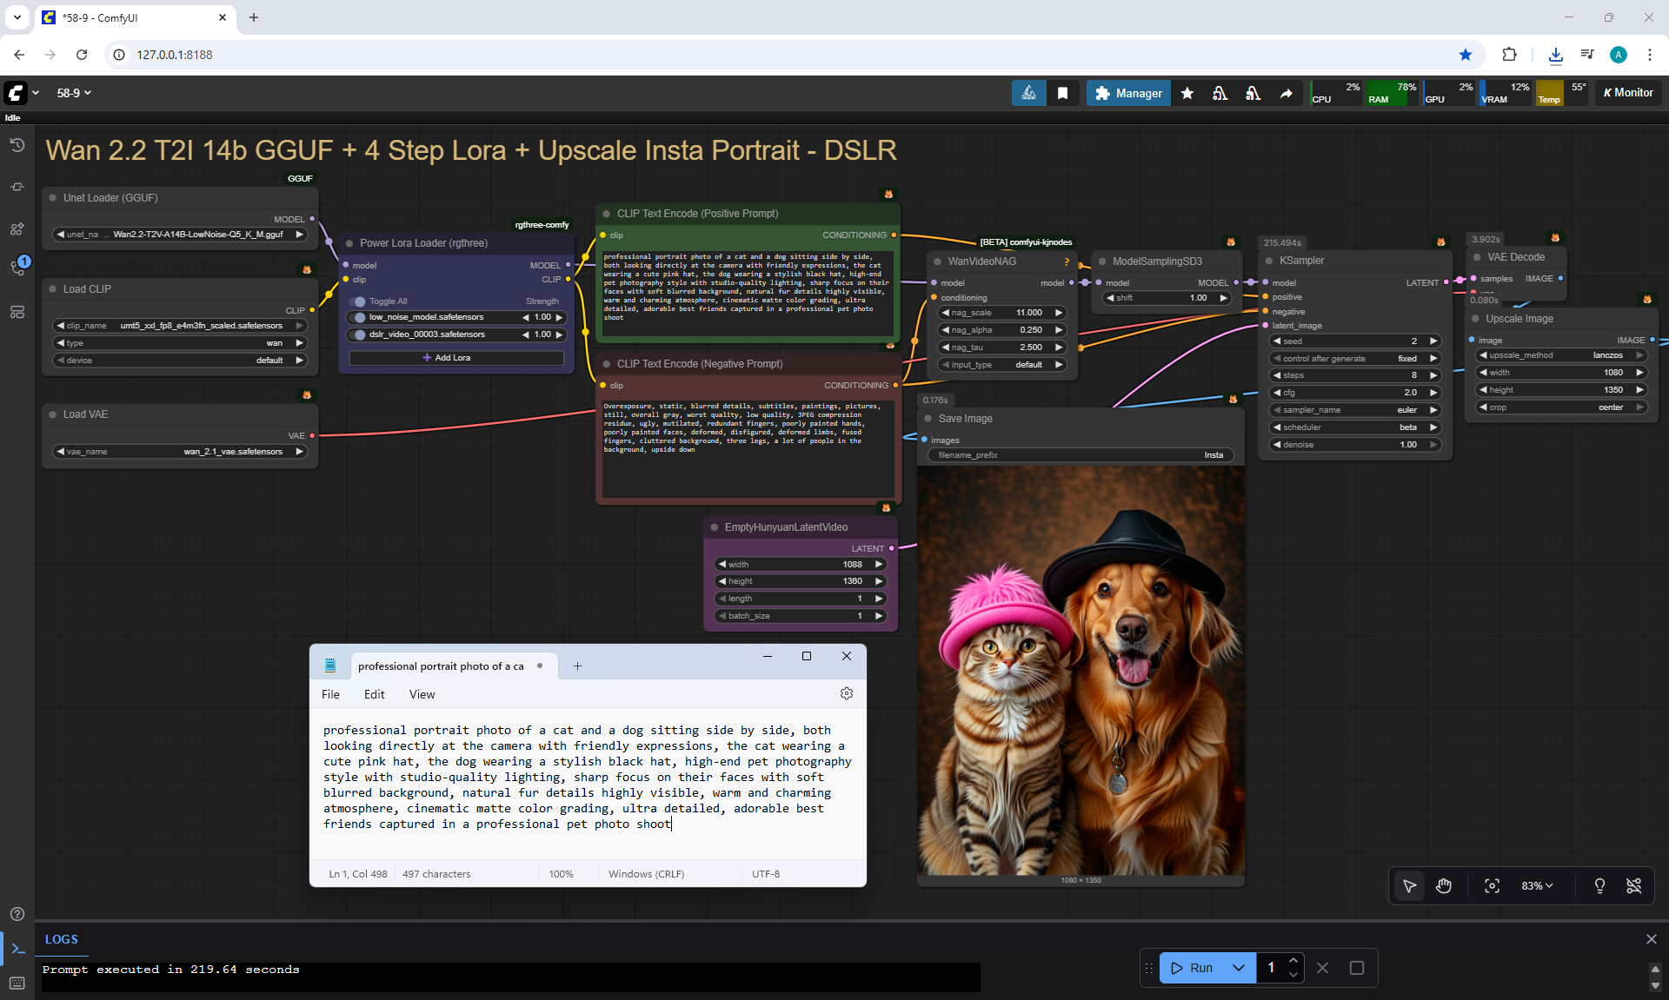Open the Edit menu in Notepad

pos(374,694)
